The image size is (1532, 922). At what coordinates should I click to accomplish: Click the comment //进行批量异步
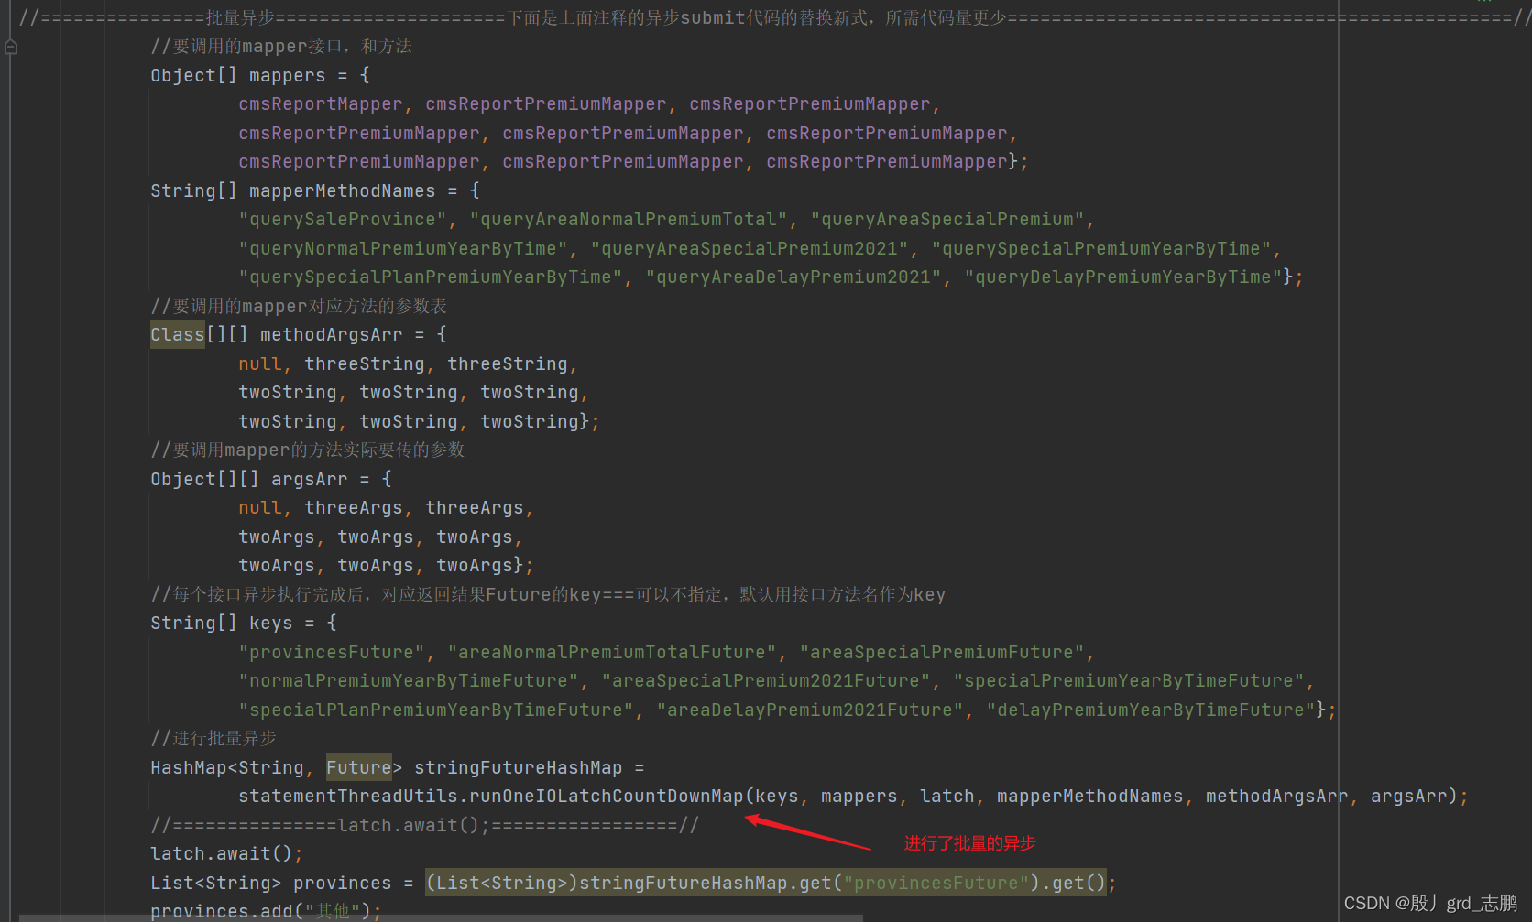point(213,738)
